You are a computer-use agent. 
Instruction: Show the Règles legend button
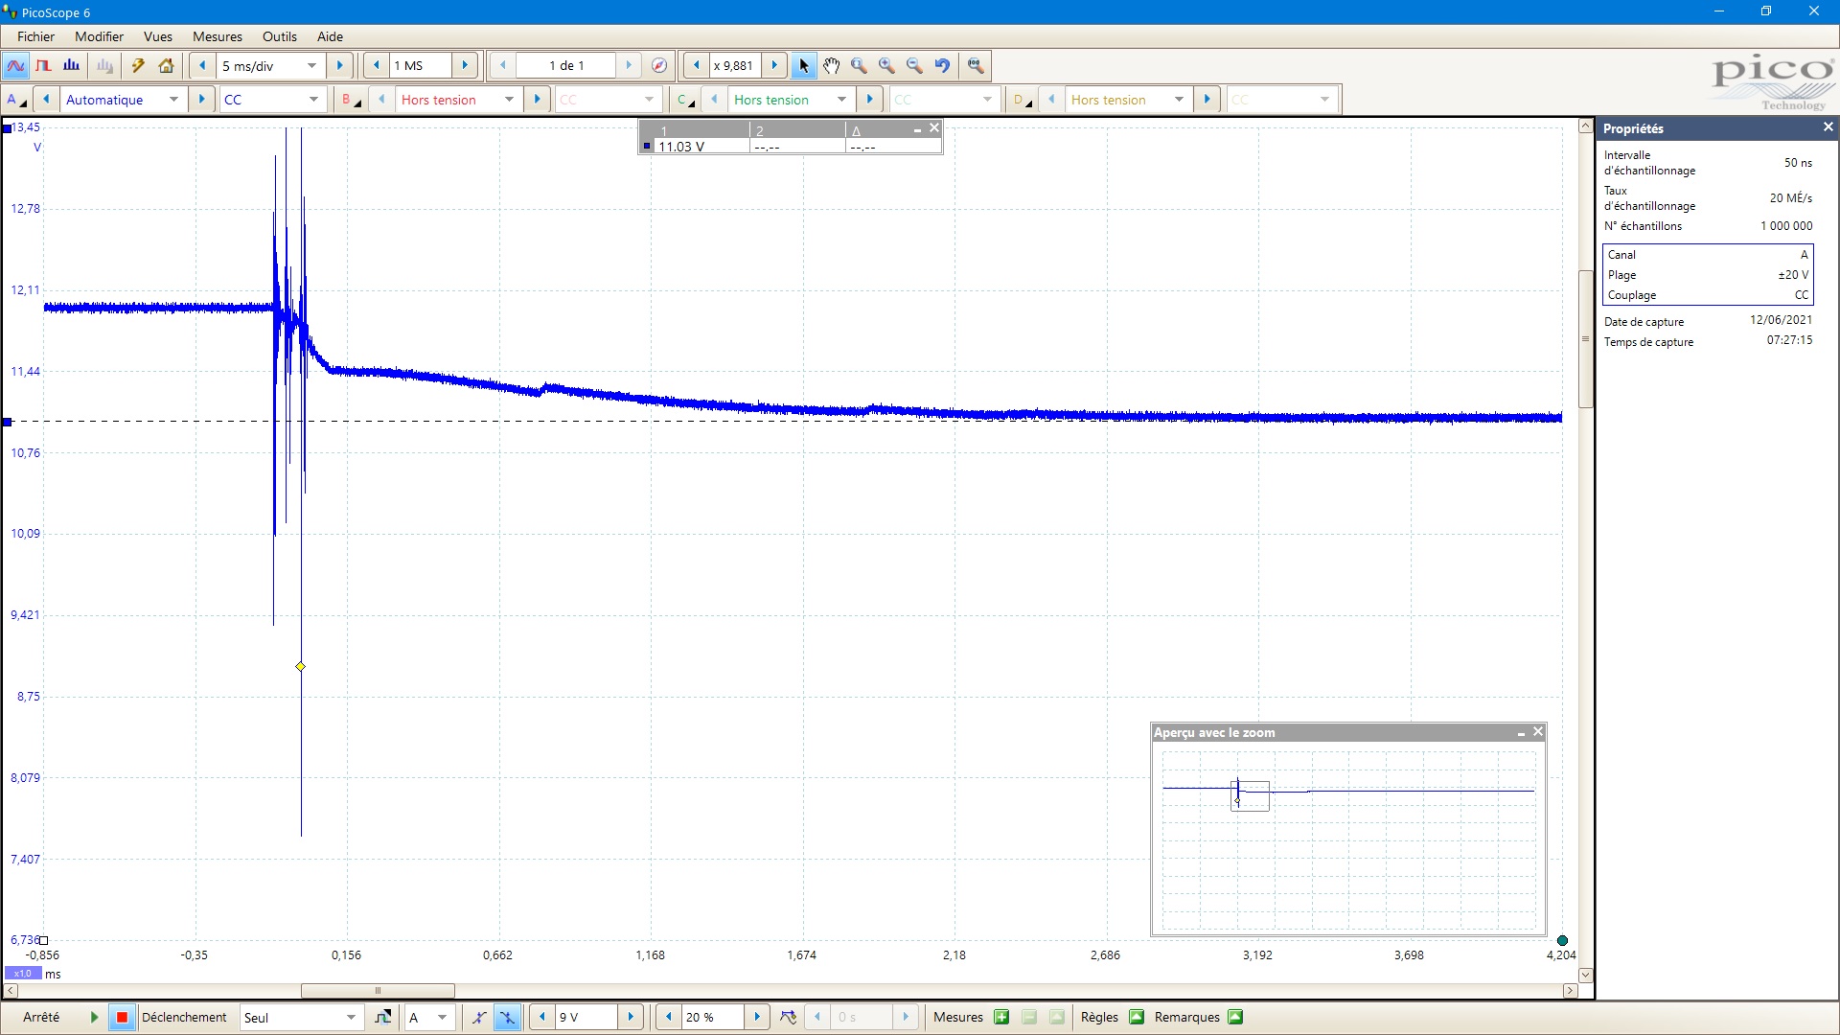1137,1017
